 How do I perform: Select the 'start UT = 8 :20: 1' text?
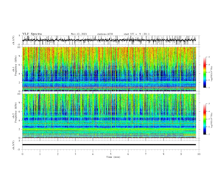coord(137,34)
